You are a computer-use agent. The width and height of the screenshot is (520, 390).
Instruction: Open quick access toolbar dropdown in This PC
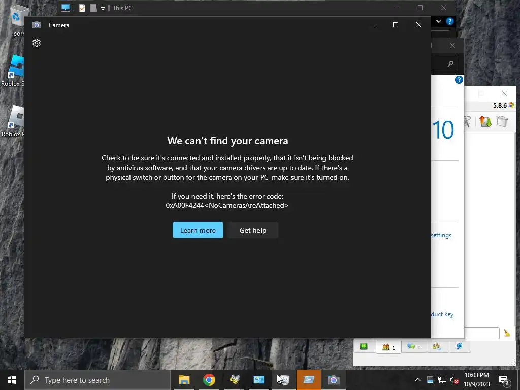coord(103,9)
